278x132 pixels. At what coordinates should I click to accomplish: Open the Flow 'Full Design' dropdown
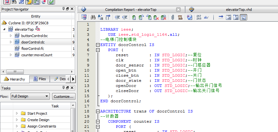pyautogui.click(x=30, y=96)
